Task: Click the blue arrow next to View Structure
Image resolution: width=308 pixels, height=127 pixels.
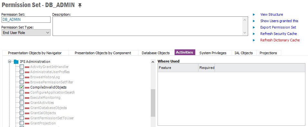Action: click(254, 14)
